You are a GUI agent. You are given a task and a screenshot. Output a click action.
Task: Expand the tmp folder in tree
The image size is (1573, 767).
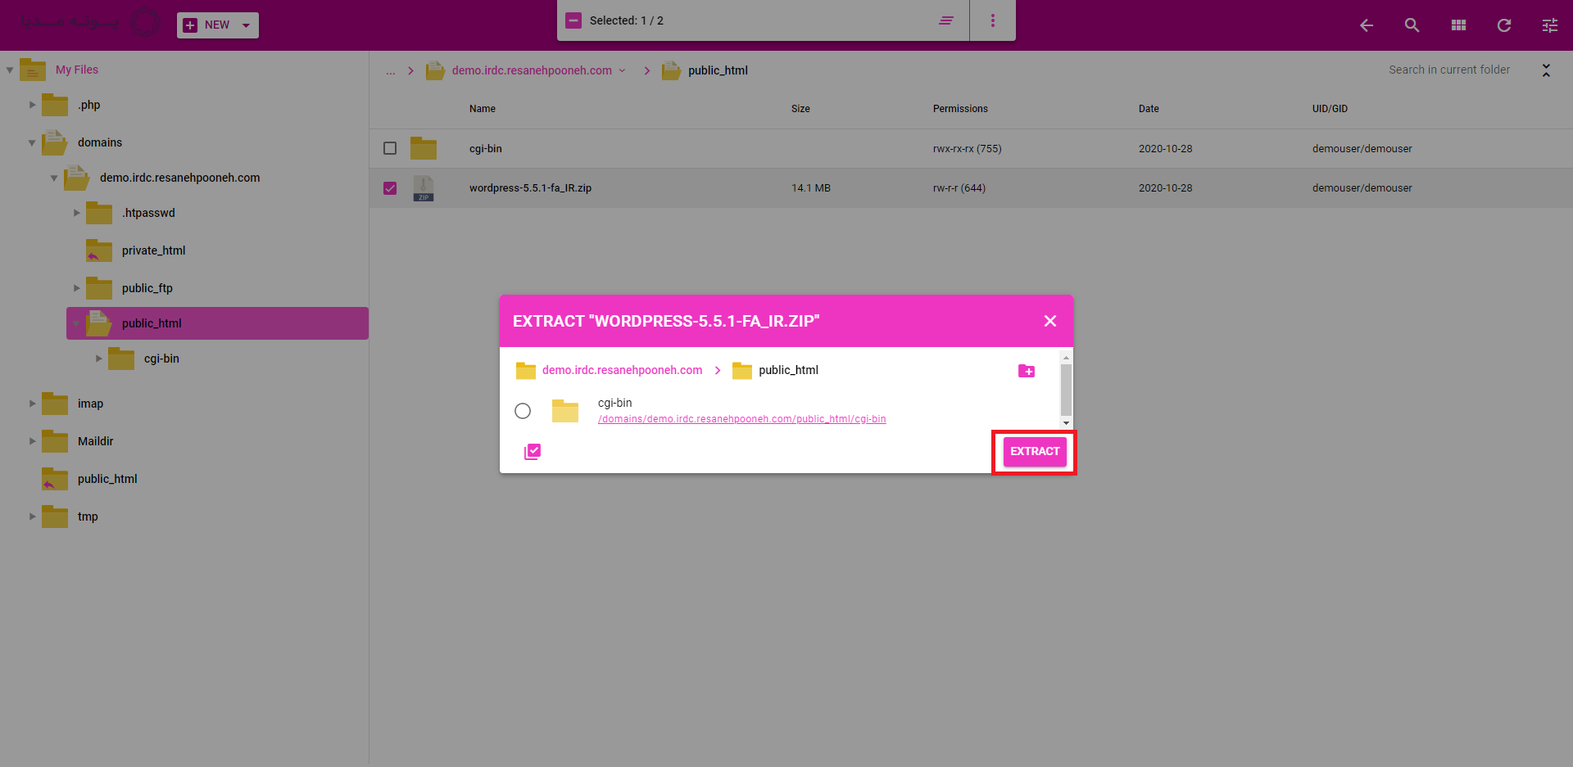tap(33, 517)
